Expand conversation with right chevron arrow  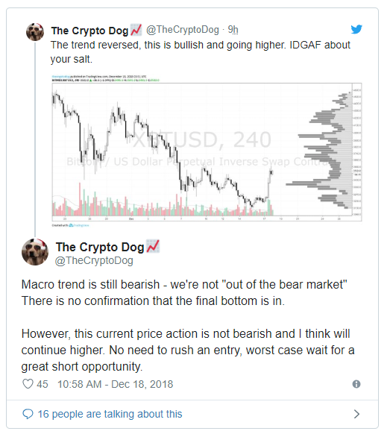(x=356, y=414)
